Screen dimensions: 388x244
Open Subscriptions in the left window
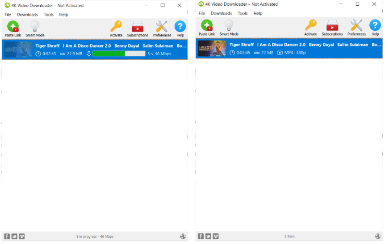[137, 29]
